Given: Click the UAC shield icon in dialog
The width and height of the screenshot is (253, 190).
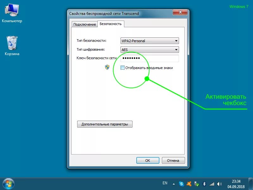Looking at the screenshot, I should pos(107,67).
